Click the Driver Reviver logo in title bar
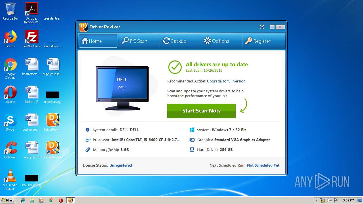This screenshot has height=204, width=363. 83,27
